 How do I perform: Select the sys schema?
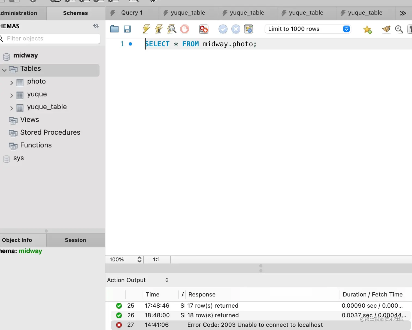(19, 158)
